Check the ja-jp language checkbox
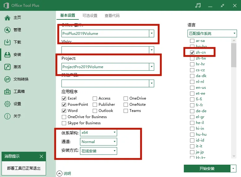The height and width of the screenshot is (177, 241). [x=192, y=152]
